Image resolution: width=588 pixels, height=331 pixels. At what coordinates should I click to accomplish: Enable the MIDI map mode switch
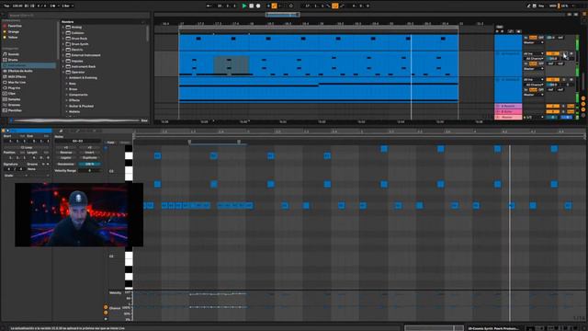click(x=553, y=6)
